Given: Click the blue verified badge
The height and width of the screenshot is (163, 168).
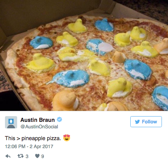Looking at the screenshot, I should coord(59,120).
